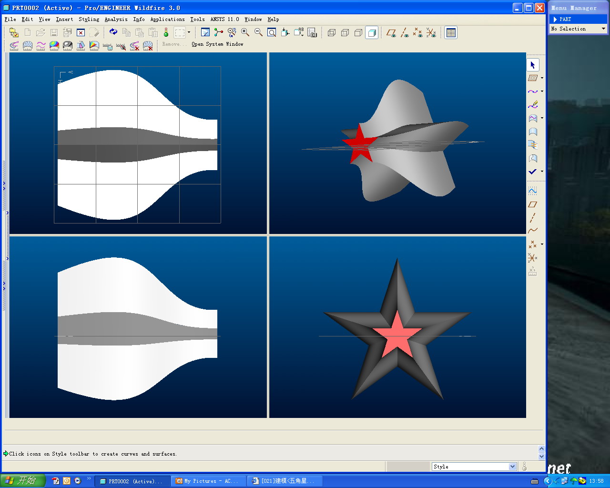Image resolution: width=610 pixels, height=488 pixels.
Task: Click the Curvature analysis icon
Action: 14,46
